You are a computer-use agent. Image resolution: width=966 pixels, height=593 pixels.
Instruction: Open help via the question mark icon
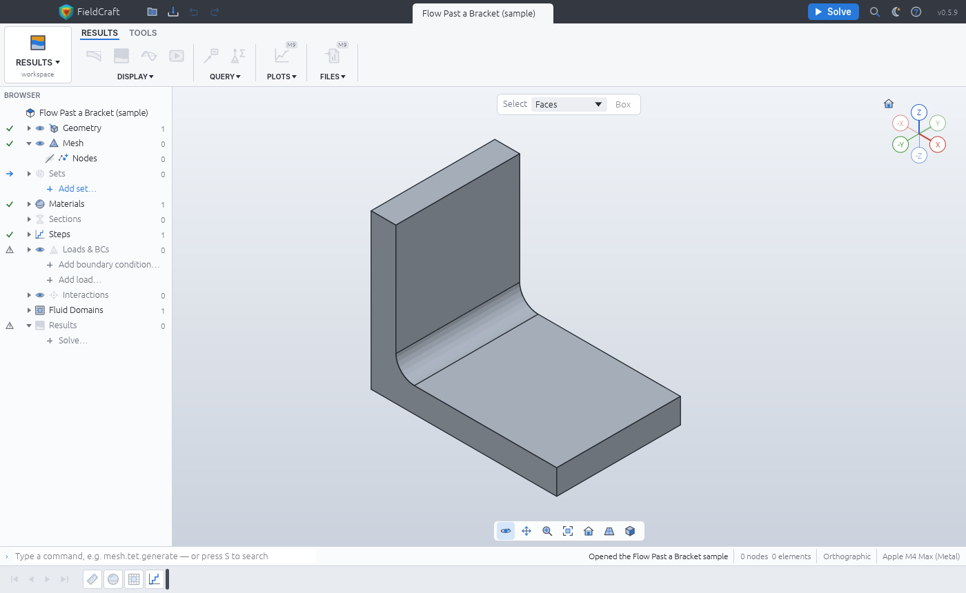pyautogui.click(x=916, y=12)
